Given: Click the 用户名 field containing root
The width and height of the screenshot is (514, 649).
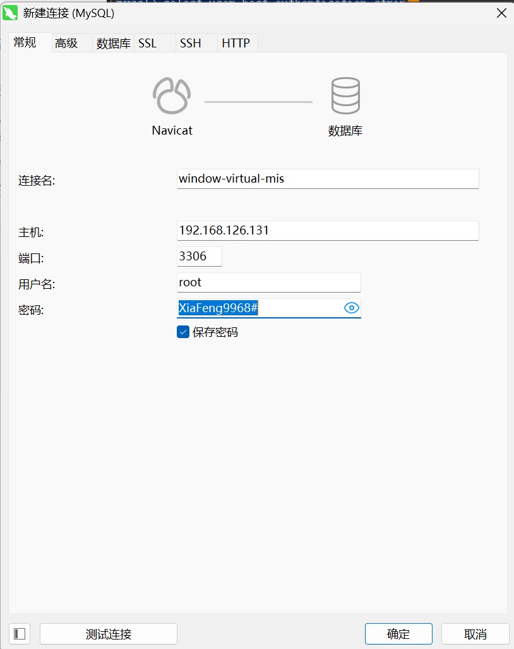Looking at the screenshot, I should [x=269, y=282].
